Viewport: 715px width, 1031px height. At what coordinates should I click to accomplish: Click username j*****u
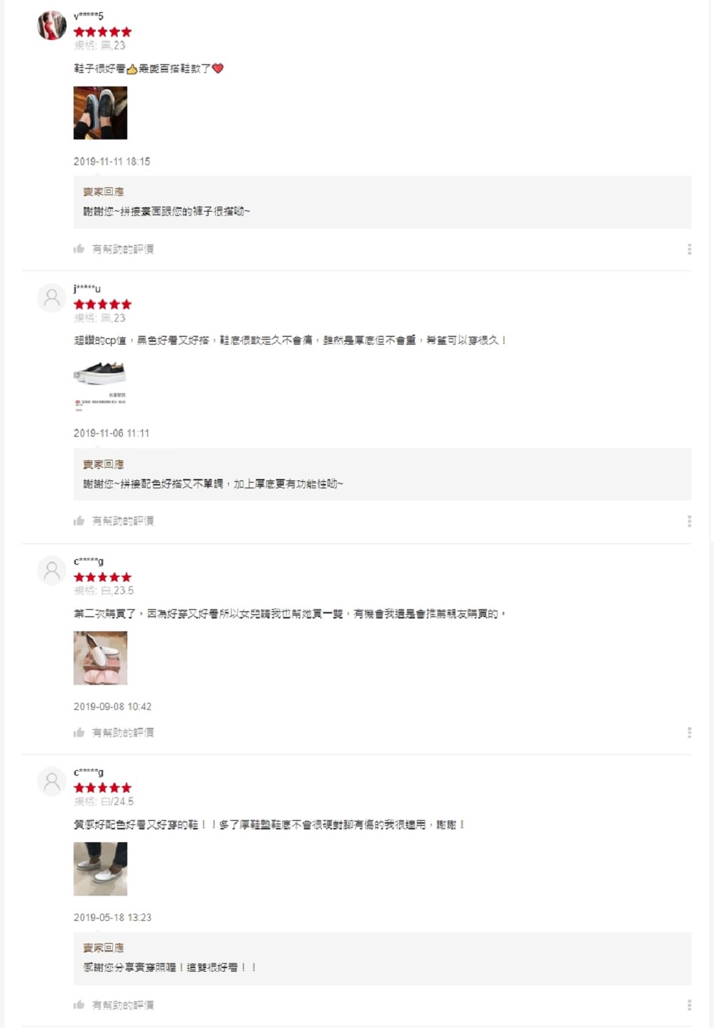click(x=87, y=289)
